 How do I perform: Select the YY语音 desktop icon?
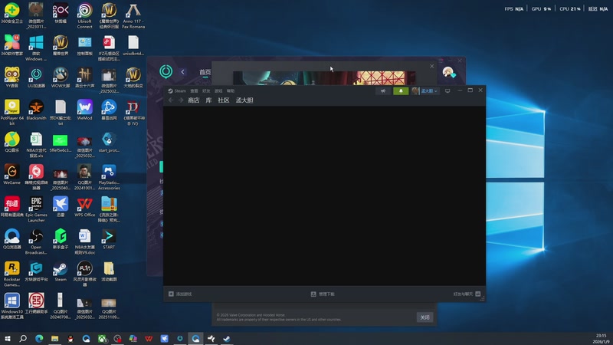11,77
